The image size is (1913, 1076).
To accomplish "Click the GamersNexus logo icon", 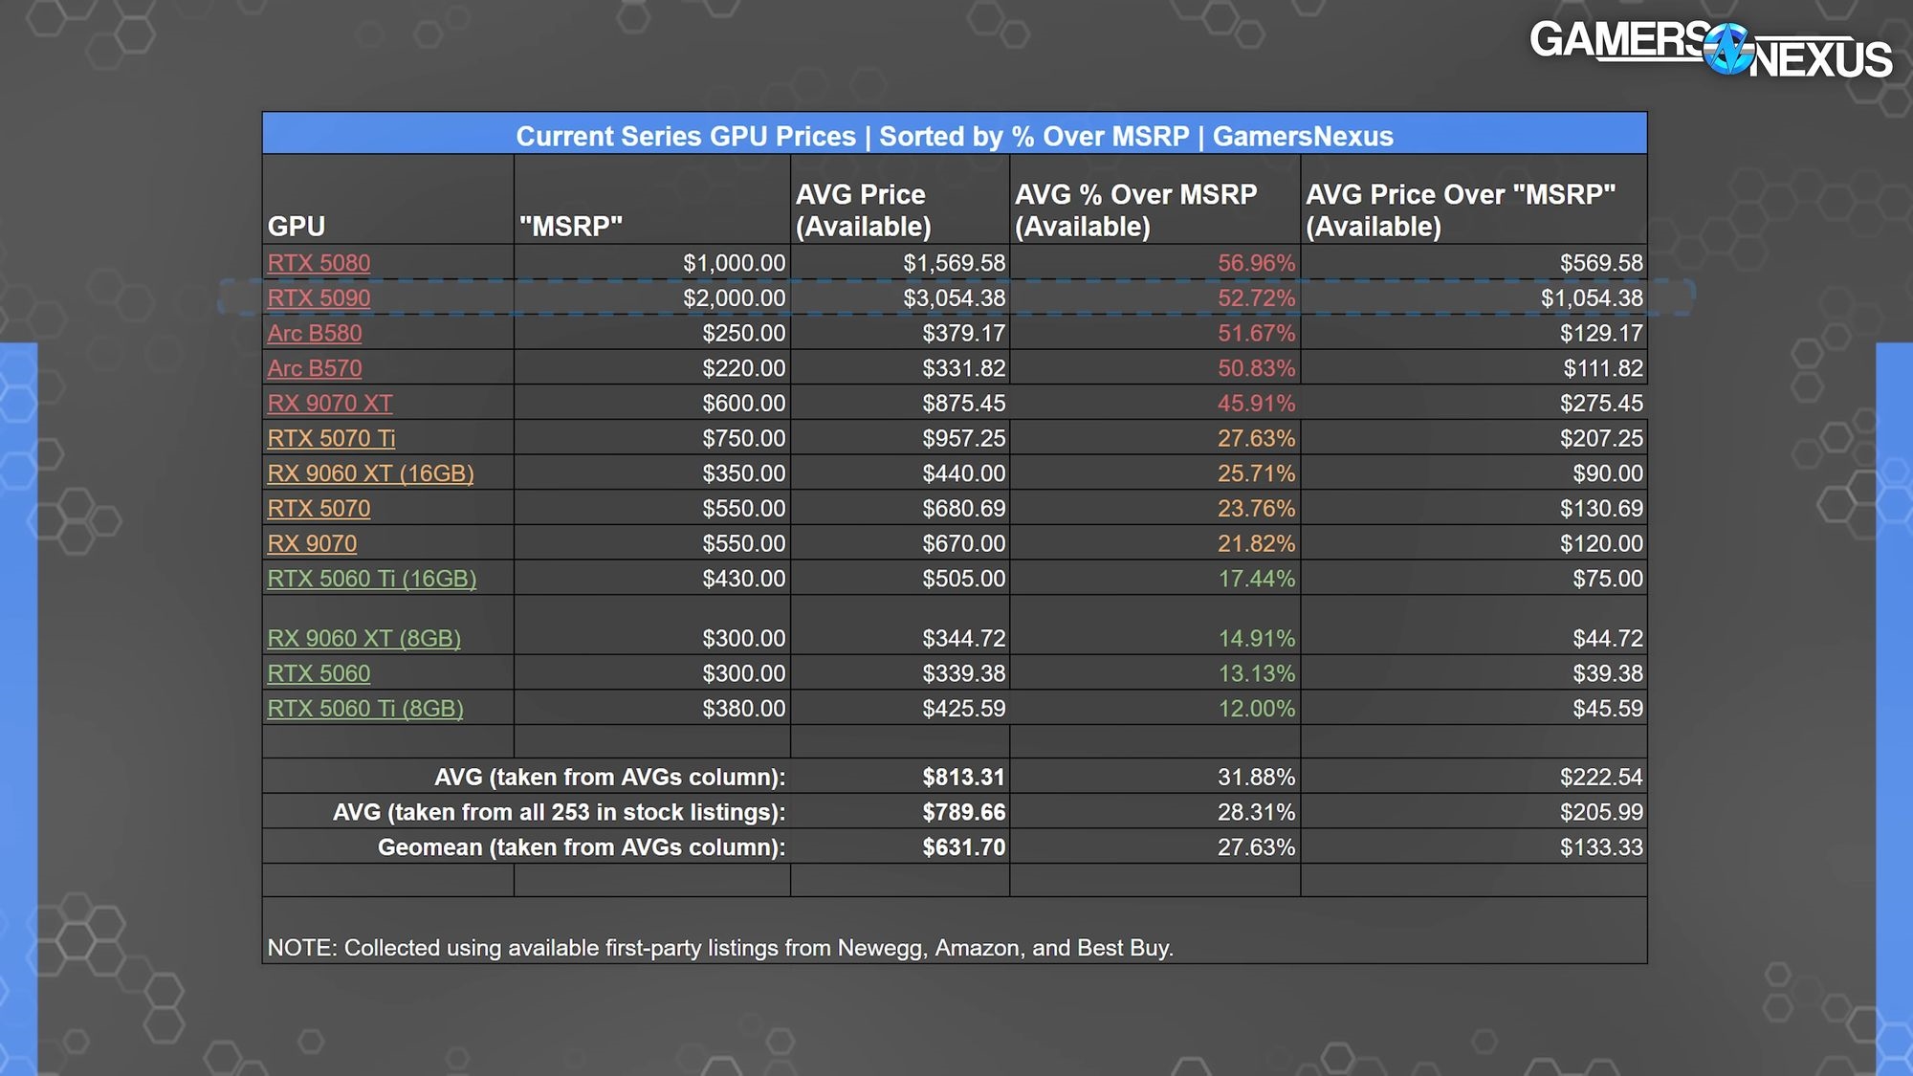I will pyautogui.click(x=1727, y=50).
